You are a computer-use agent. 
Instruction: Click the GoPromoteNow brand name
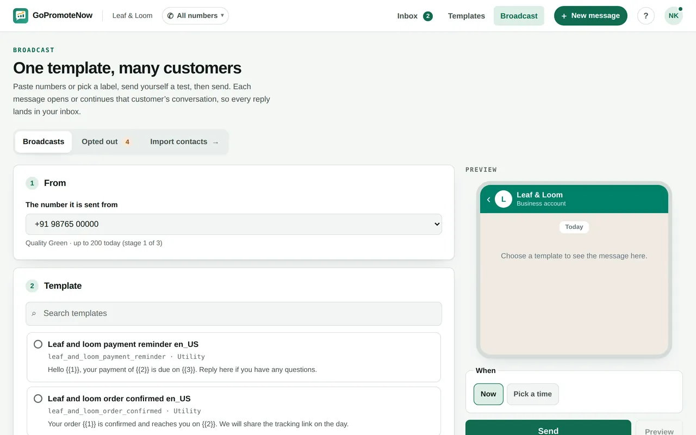pyautogui.click(x=63, y=16)
